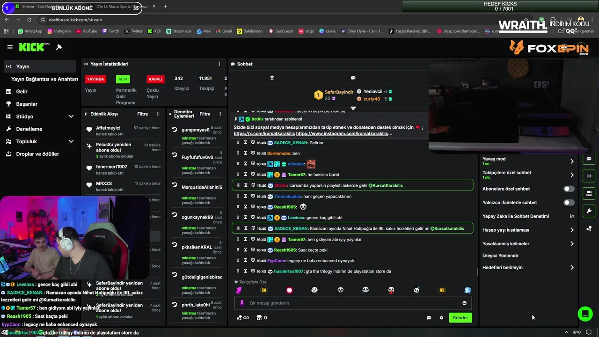Image resolution: width=599 pixels, height=337 pixels.
Task: Toggle Abonelere özel sohbet switch
Action: click(569, 189)
